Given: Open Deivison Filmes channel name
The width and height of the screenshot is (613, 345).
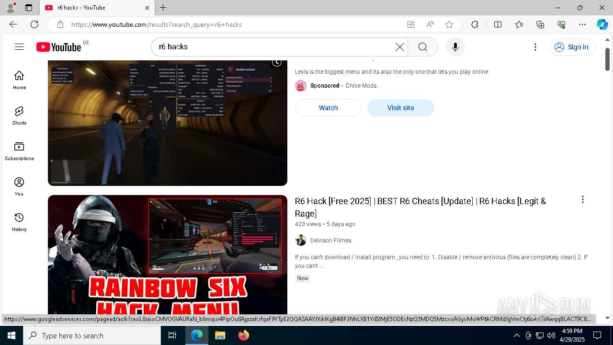Looking at the screenshot, I should tap(330, 241).
